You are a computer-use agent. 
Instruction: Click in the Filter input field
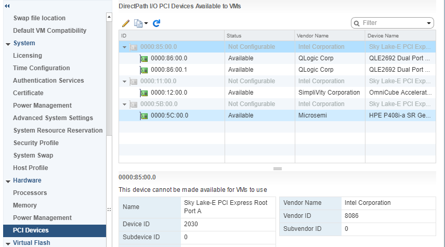pos(393,23)
